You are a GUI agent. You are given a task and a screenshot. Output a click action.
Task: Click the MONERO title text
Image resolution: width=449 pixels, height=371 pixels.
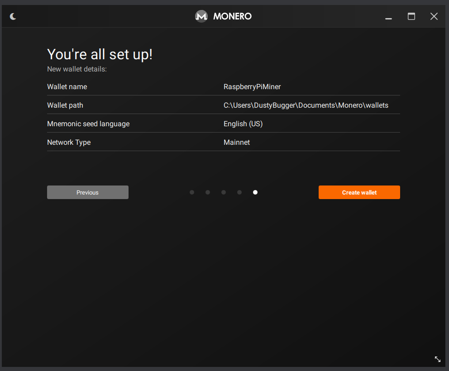(233, 16)
